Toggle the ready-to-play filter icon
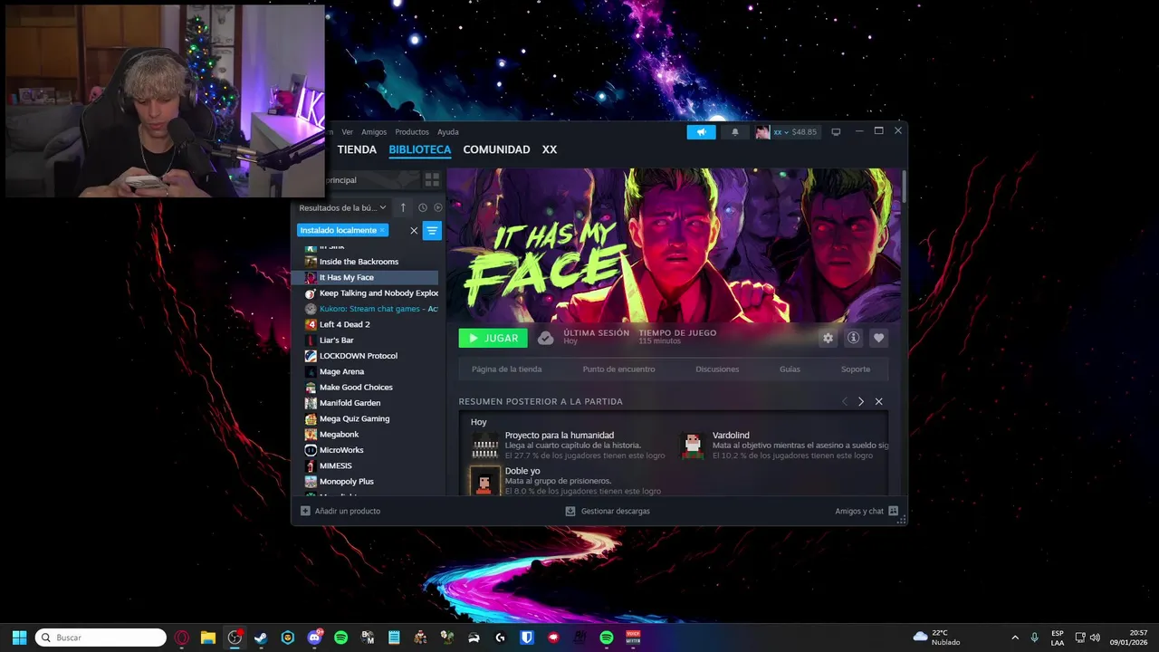Image resolution: width=1159 pixels, height=652 pixels. click(438, 207)
